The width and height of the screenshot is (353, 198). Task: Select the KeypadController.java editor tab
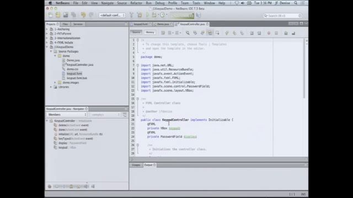[x=192, y=24]
